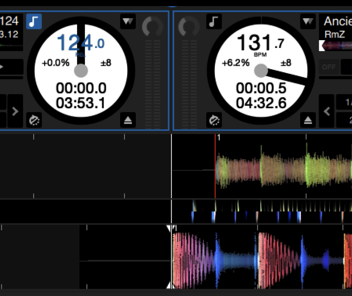
Task: Click the right deck level meter
Action: [x=189, y=84]
